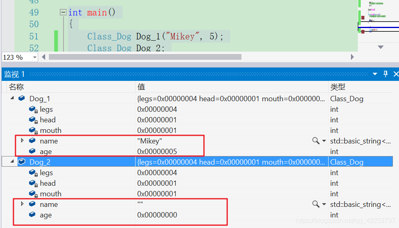Click the name field icon under Dog_2
The height and width of the screenshot is (228, 399).
(32, 204)
